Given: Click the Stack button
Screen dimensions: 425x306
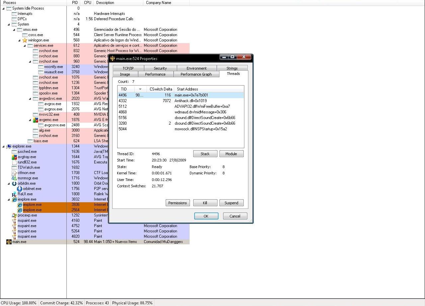Looking at the screenshot, I should [x=205, y=154].
